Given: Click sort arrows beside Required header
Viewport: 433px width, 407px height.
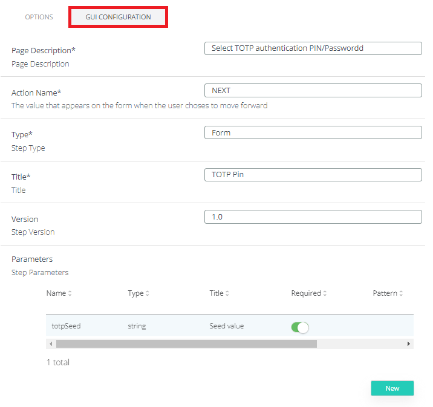Looking at the screenshot, I should (325, 293).
